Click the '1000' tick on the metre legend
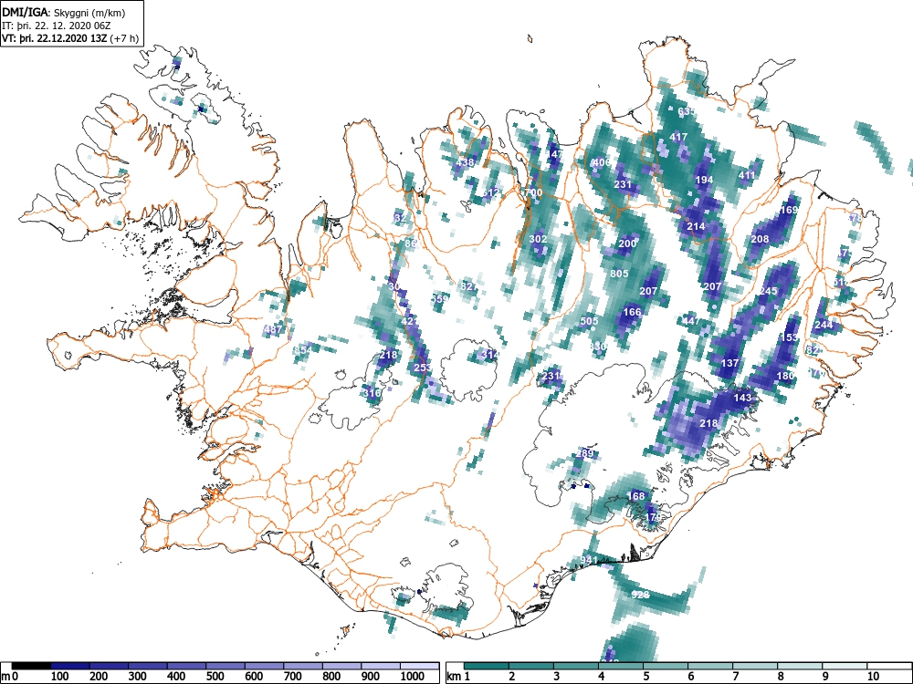The height and width of the screenshot is (684, 913). point(412,677)
